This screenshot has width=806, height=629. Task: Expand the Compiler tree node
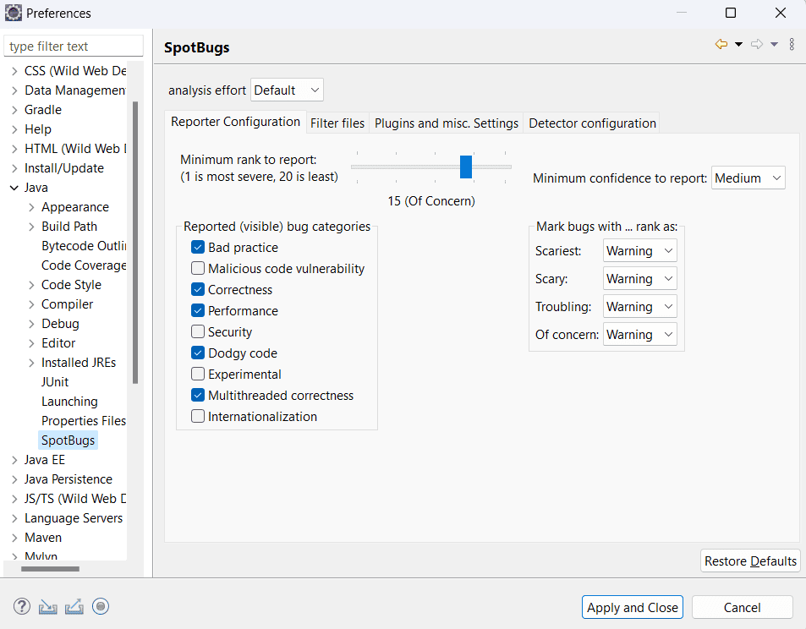pyautogui.click(x=31, y=304)
